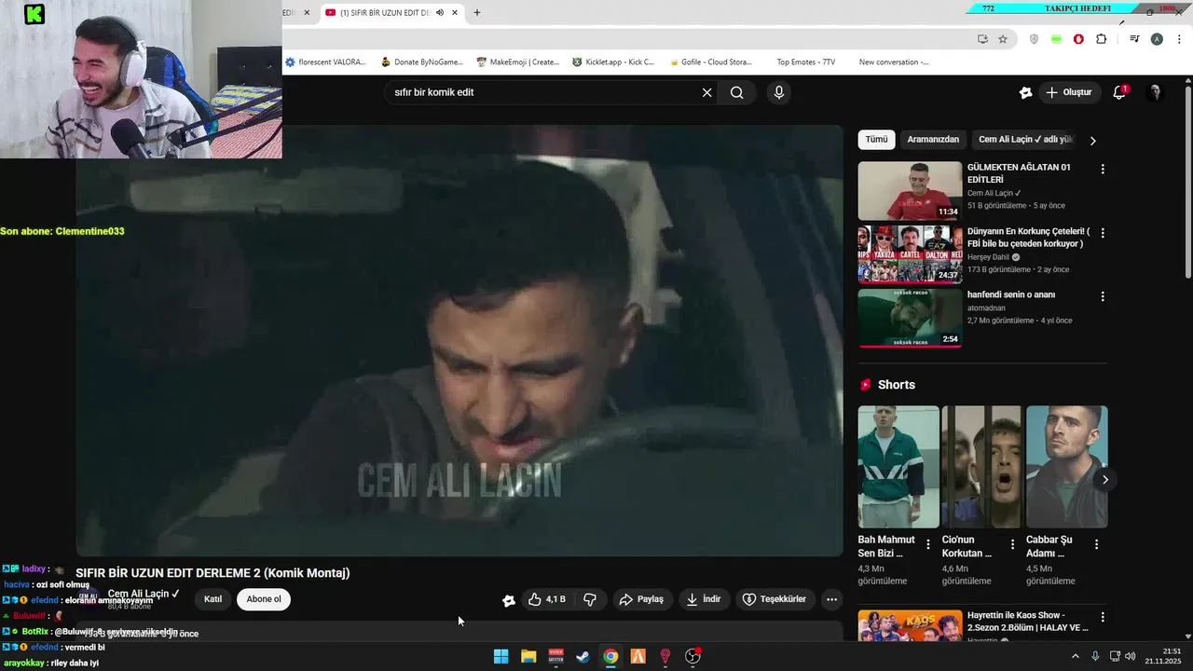The height and width of the screenshot is (671, 1193).
Task: Bookmark the page with star icon
Action: click(x=1002, y=39)
